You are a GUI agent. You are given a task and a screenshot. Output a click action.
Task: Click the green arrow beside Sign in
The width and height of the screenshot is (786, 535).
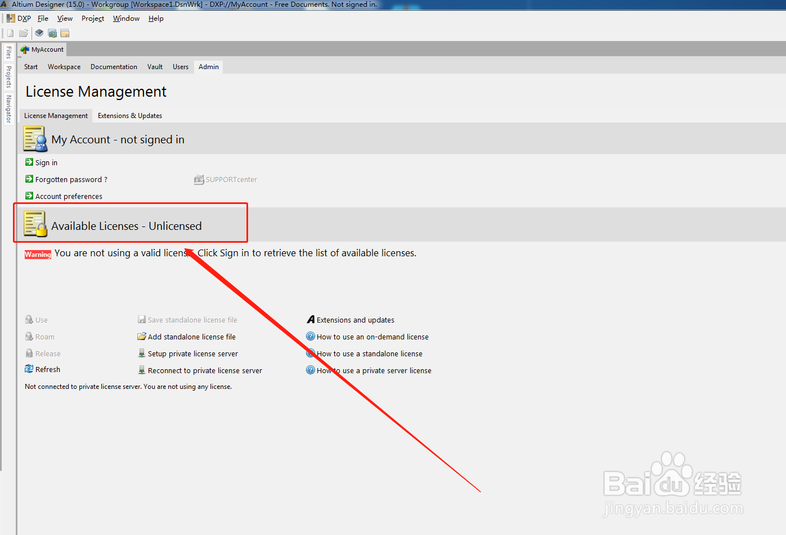(29, 162)
